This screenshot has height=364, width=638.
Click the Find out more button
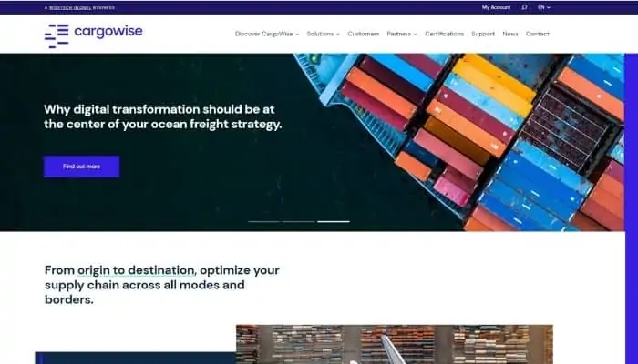pyautogui.click(x=82, y=167)
